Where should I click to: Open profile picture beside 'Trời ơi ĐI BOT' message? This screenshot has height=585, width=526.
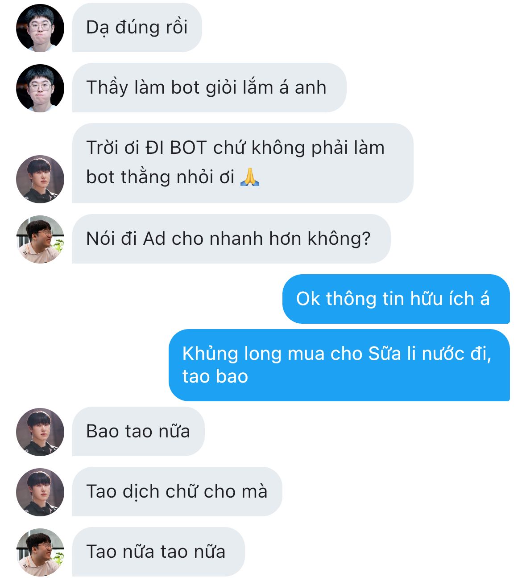click(x=40, y=179)
